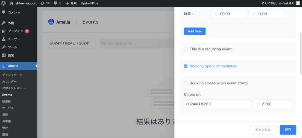Uncheck Booking opens immediately
Screen dimensions: 302x138
coord(186,66)
